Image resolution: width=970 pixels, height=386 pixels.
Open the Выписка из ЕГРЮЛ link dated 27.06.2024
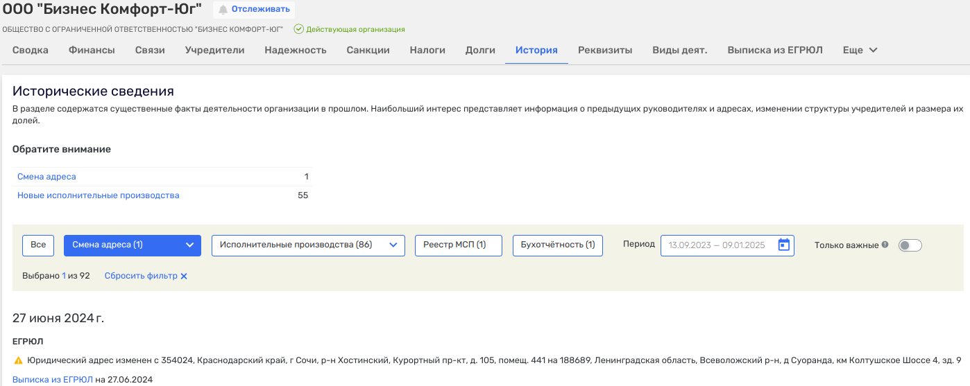pyautogui.click(x=53, y=379)
